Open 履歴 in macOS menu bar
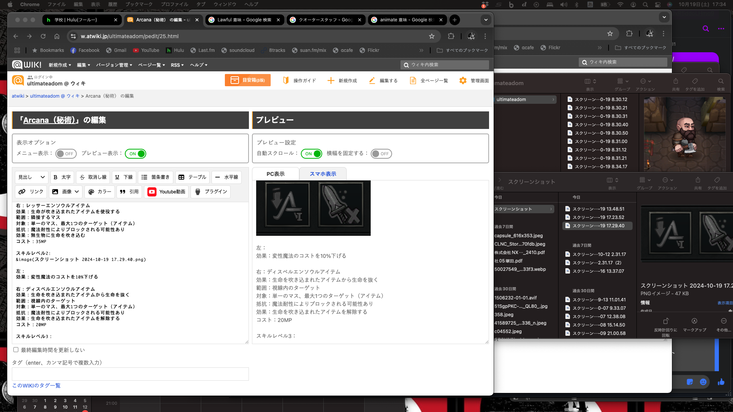Image resolution: width=733 pixels, height=412 pixels. [112, 5]
